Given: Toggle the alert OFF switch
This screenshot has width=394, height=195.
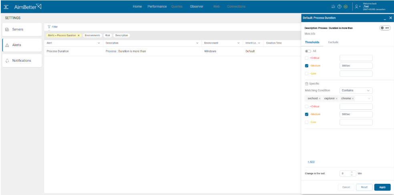Looking at the screenshot, I should [385, 28].
